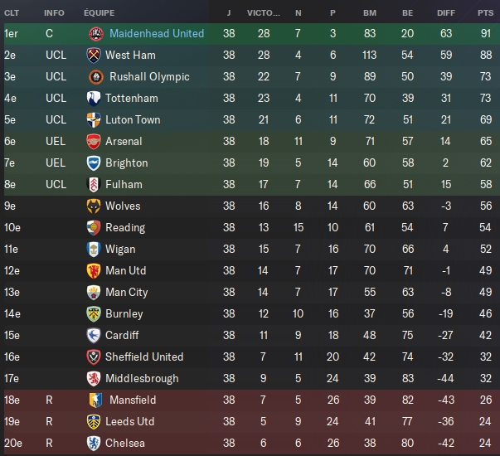This screenshot has width=500, height=456.
Task: Click the Maidenhead United club badge
Action: pos(95,34)
